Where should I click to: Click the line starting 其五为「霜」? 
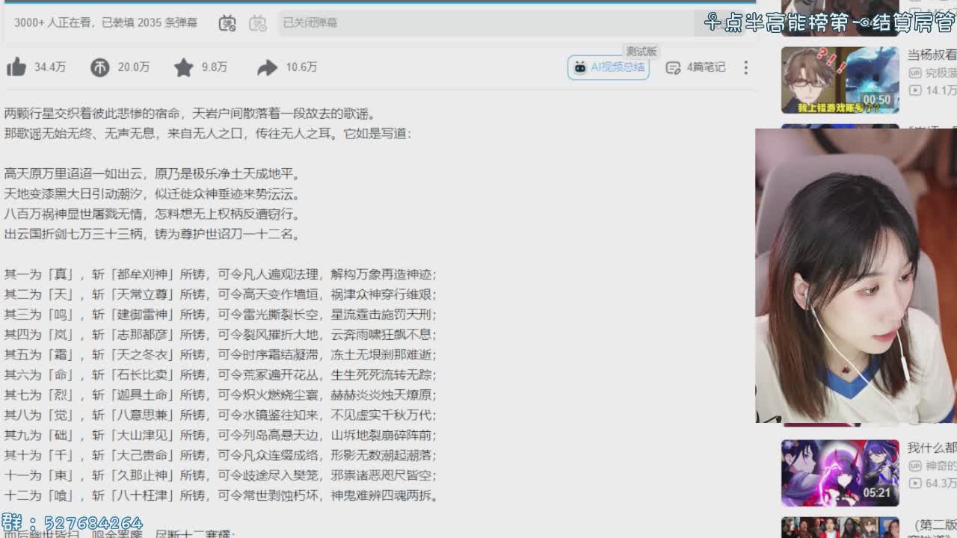(221, 355)
